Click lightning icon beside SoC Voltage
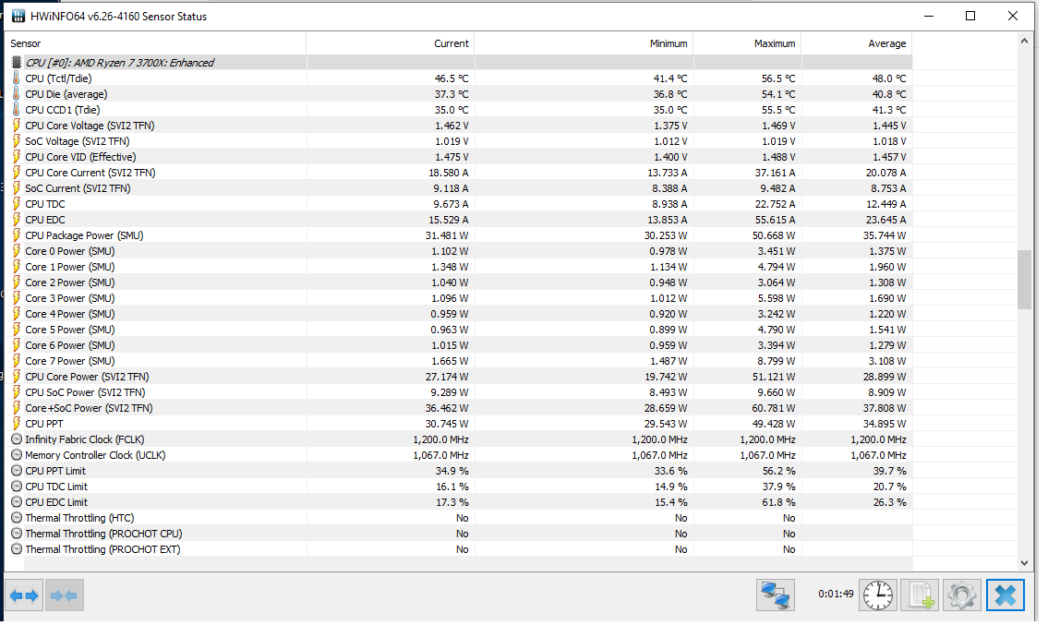The width and height of the screenshot is (1048, 637). (17, 141)
